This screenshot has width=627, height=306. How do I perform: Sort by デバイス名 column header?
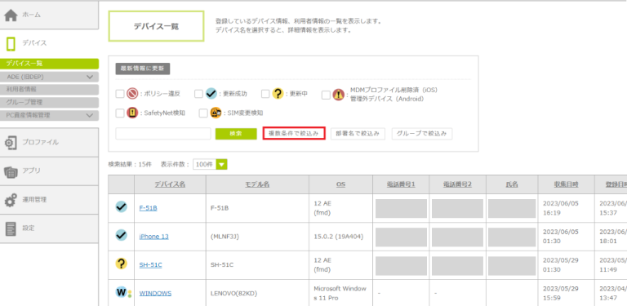170,184
